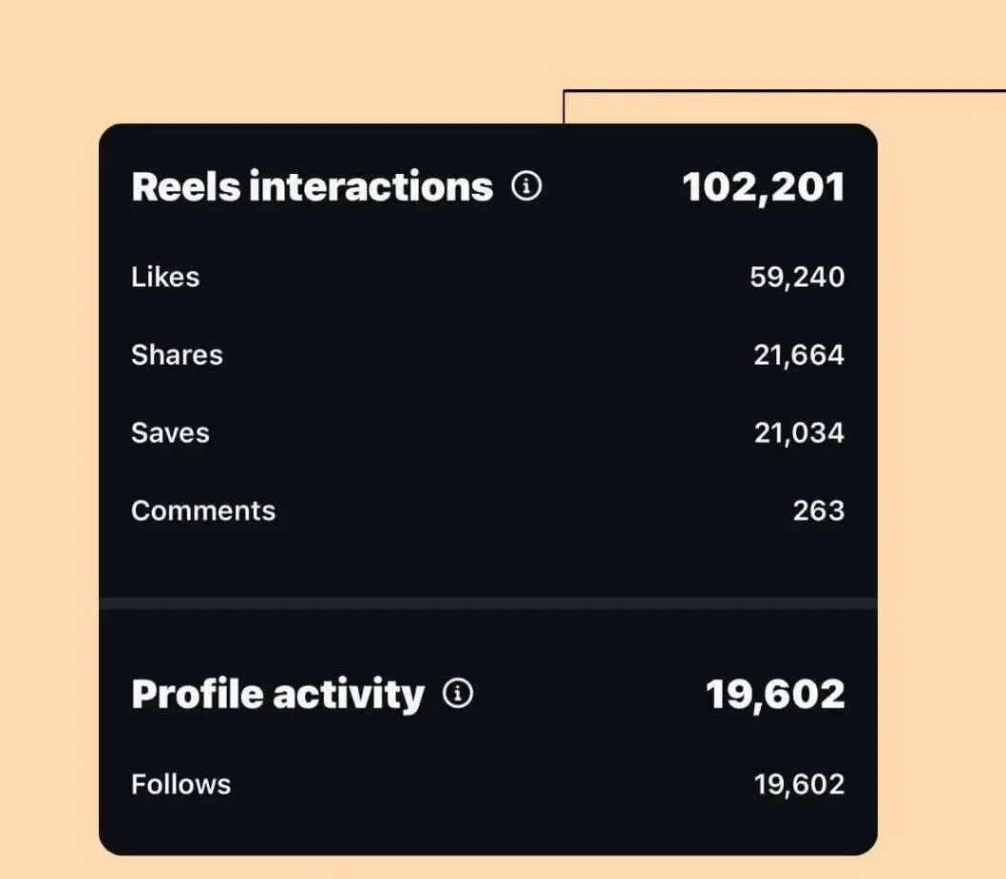
Task: Select the Reels interactions heading
Action: [312, 186]
